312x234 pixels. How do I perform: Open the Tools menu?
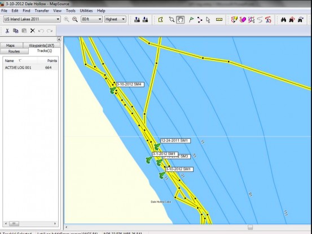71,11
